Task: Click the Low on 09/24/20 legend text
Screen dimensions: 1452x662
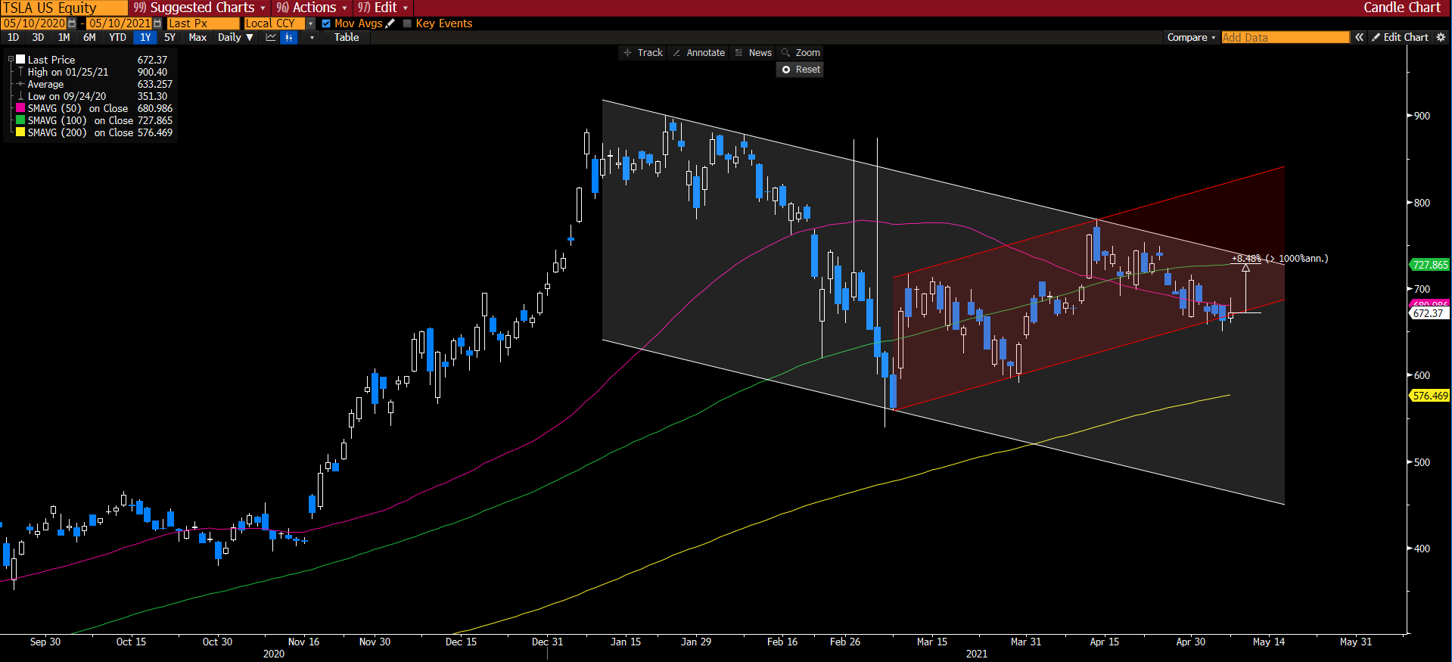Action: point(67,96)
